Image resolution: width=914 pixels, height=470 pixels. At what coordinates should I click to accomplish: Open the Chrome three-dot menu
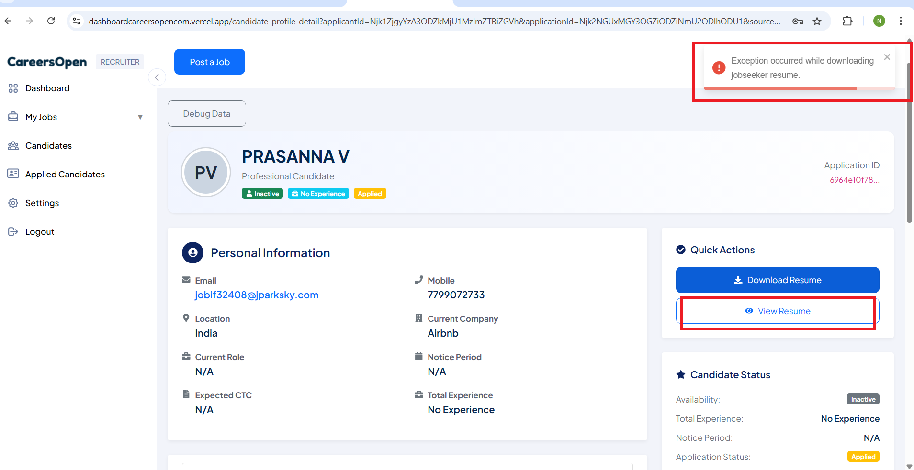(x=901, y=21)
